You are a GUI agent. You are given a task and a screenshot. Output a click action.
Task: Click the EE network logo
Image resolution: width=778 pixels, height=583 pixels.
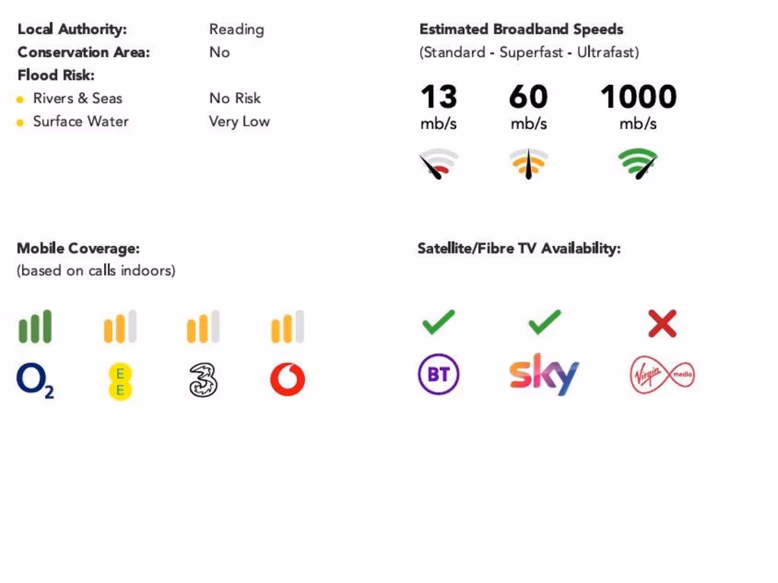click(120, 381)
